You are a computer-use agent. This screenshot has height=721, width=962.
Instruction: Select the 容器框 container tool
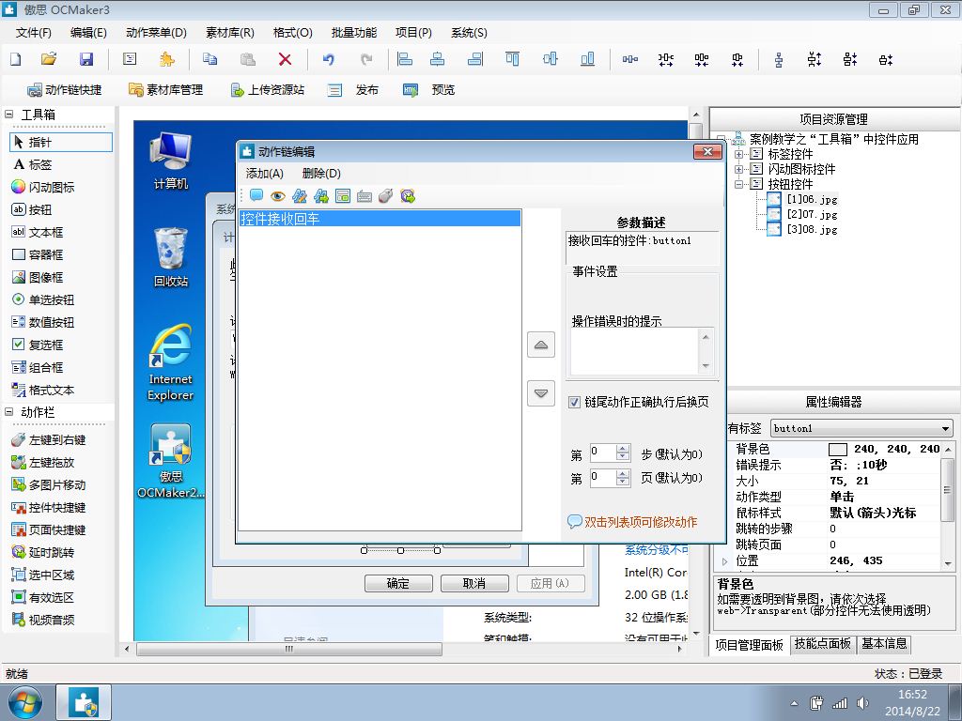[x=38, y=255]
